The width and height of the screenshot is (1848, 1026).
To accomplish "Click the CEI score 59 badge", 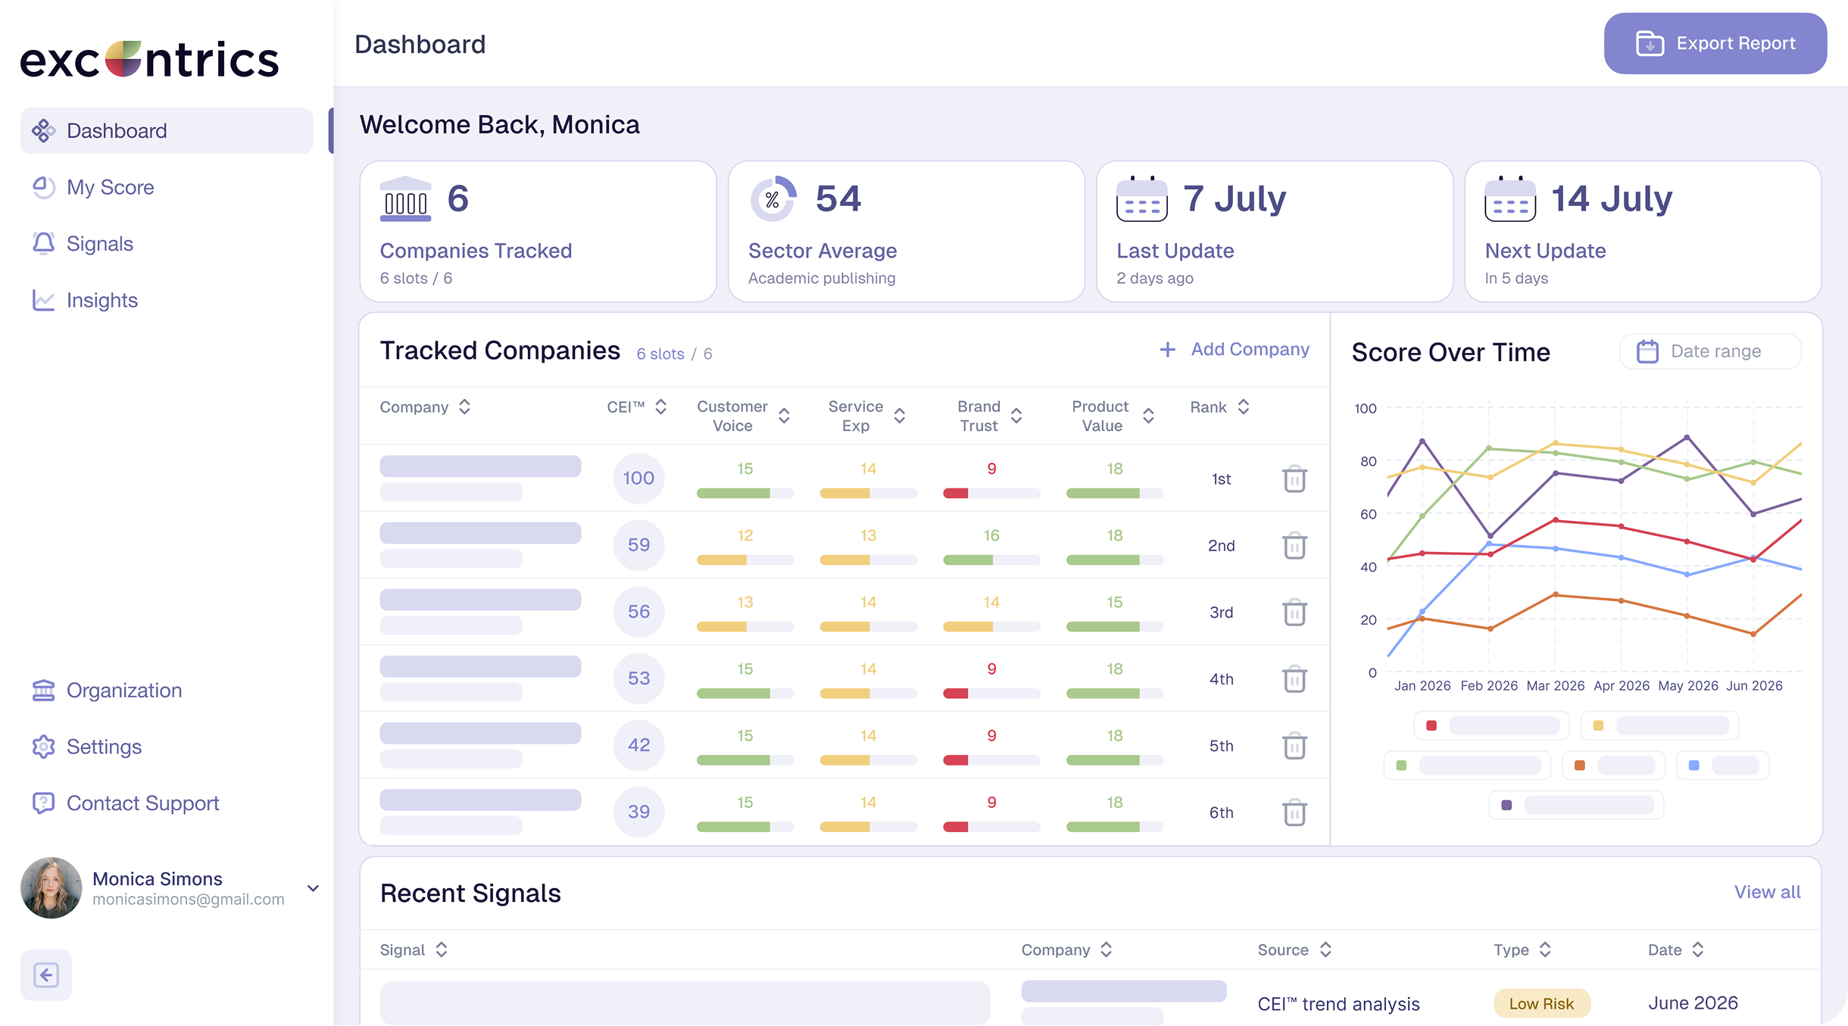I will coord(638,545).
